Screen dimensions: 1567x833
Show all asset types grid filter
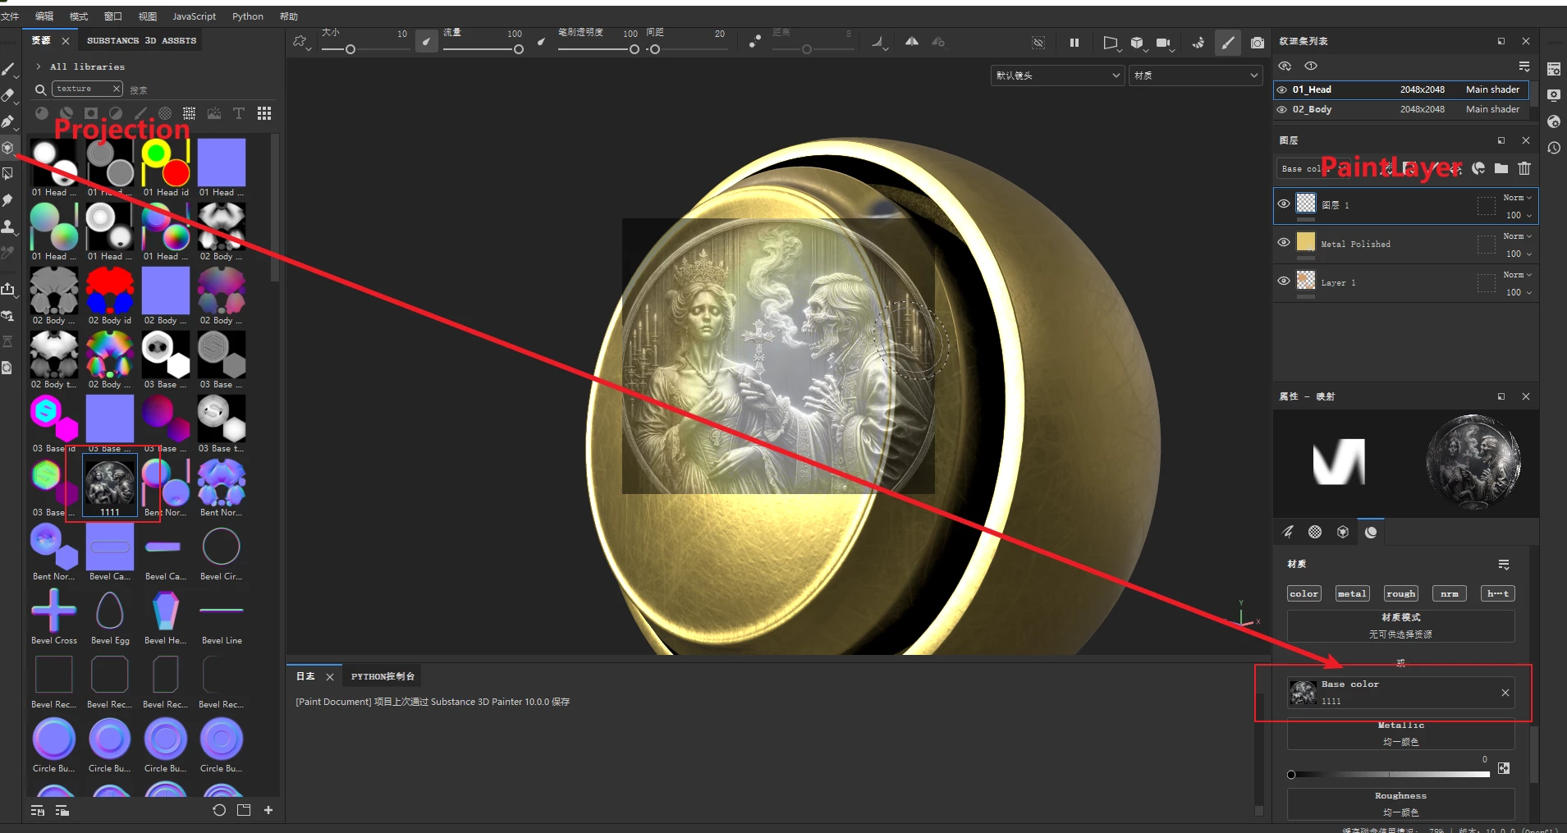tap(264, 113)
